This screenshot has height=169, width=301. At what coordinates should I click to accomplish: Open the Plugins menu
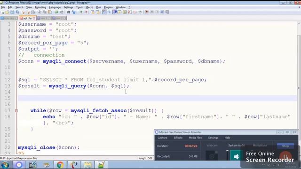(x=108, y=8)
